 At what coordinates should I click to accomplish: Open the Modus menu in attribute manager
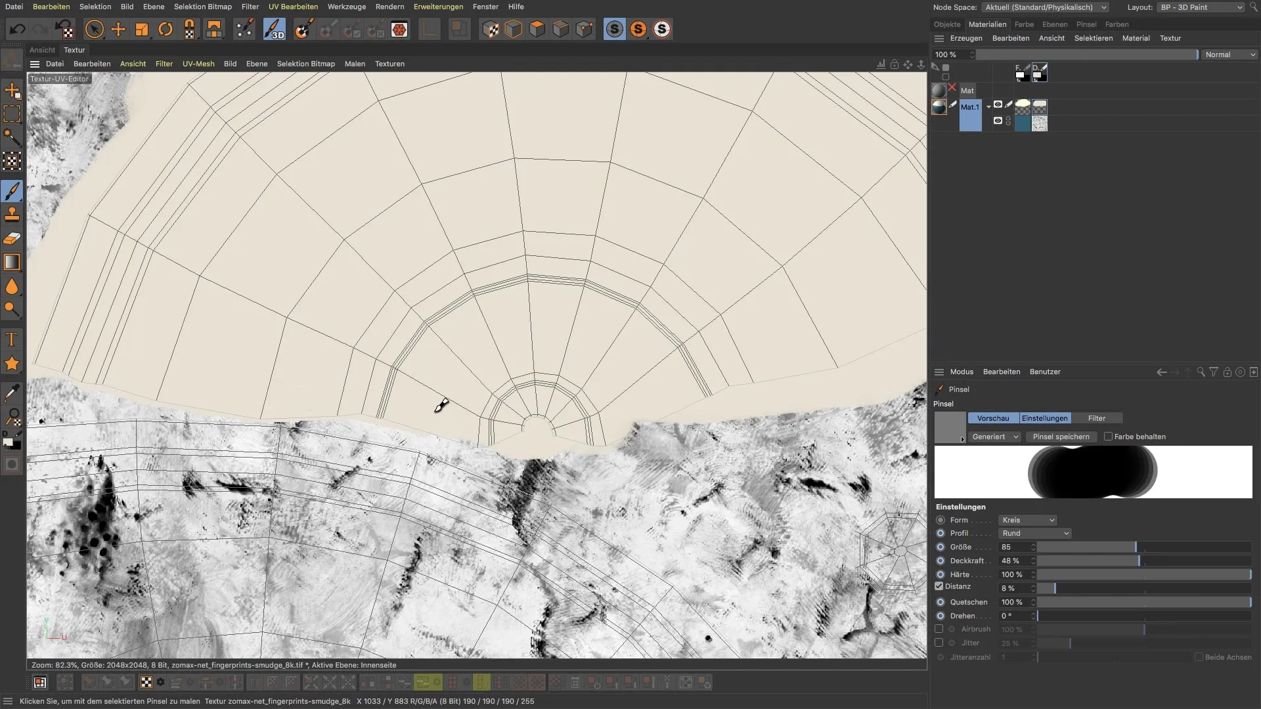(962, 372)
